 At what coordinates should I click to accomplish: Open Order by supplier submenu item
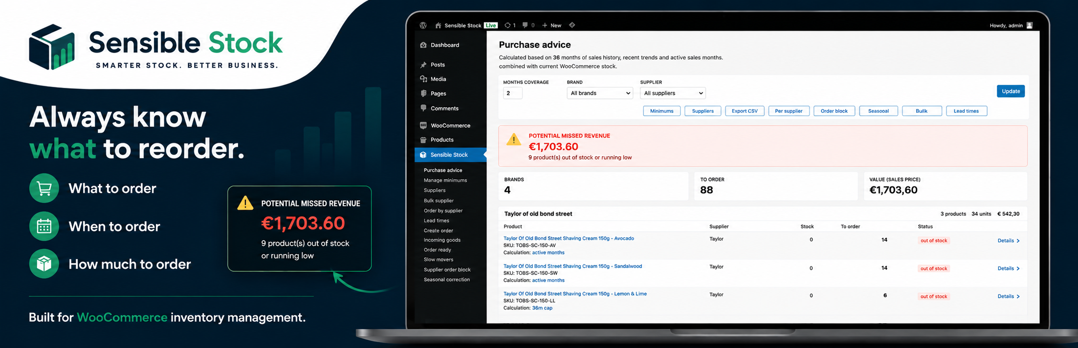tap(443, 210)
